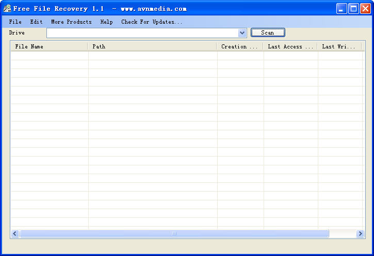374x256 pixels.
Task: Open the Help menu
Action: (x=106, y=22)
